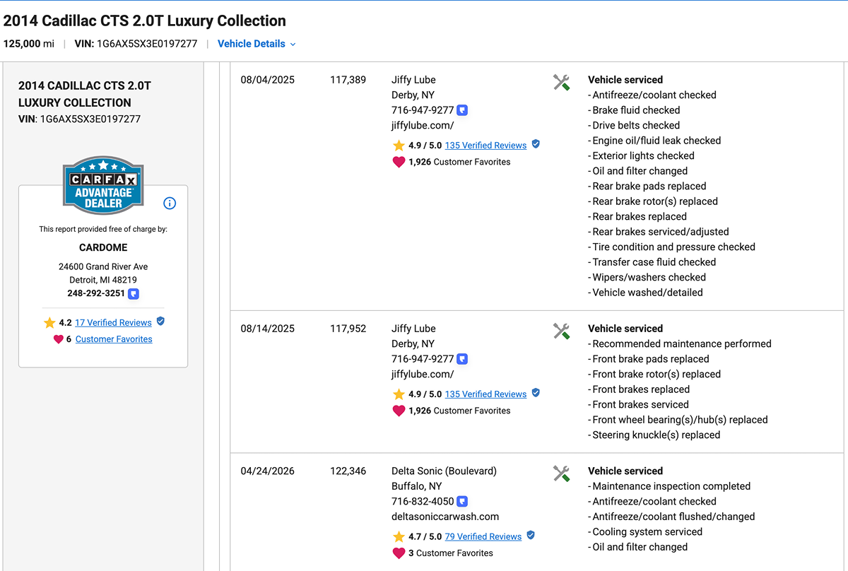Click phone icon next to Delta Sonic 716-832-4050
The height and width of the screenshot is (571, 848).
462,502
